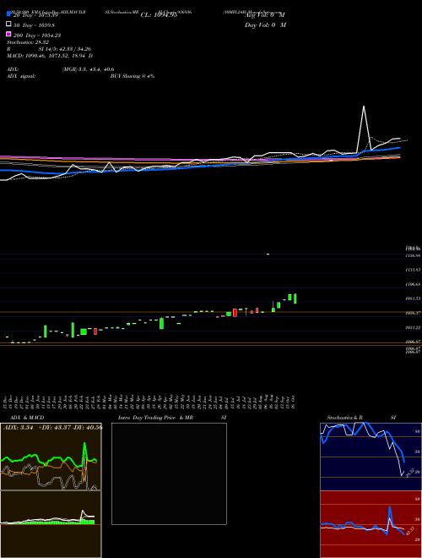The width and height of the screenshot is (422, 558).
Task: Select the '50 Day' EMA value text
Action: coord(34,25)
